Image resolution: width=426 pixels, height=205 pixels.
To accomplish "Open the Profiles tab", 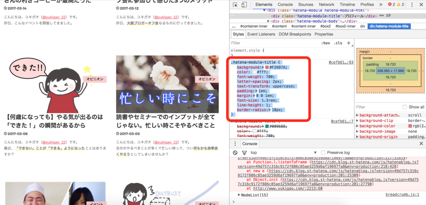I will point(367,5).
